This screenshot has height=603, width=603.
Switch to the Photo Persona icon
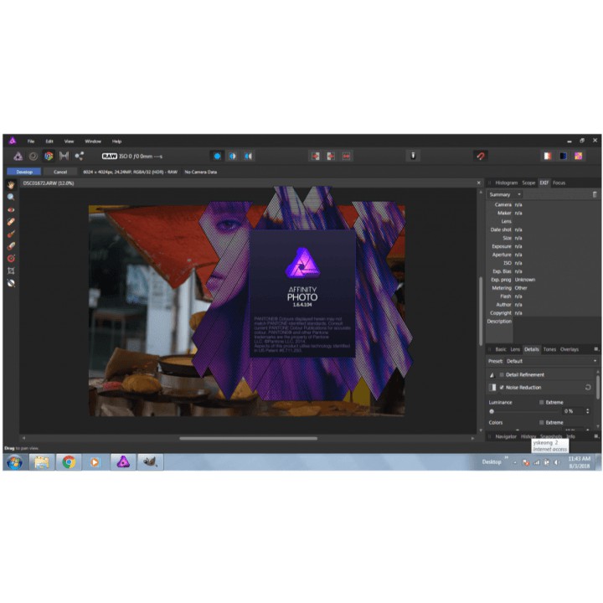point(18,156)
